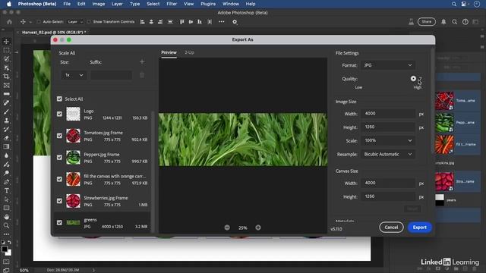Click the align left edges icon

[x=142, y=22]
